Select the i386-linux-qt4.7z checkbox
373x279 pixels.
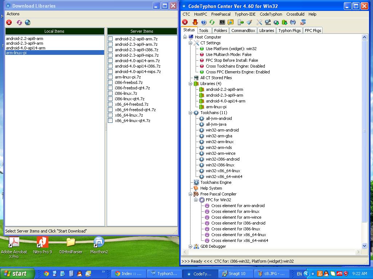110,99
